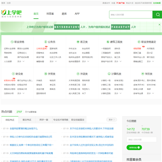Open question starting 保险人行使代位求偿权的金额

(31, 137)
